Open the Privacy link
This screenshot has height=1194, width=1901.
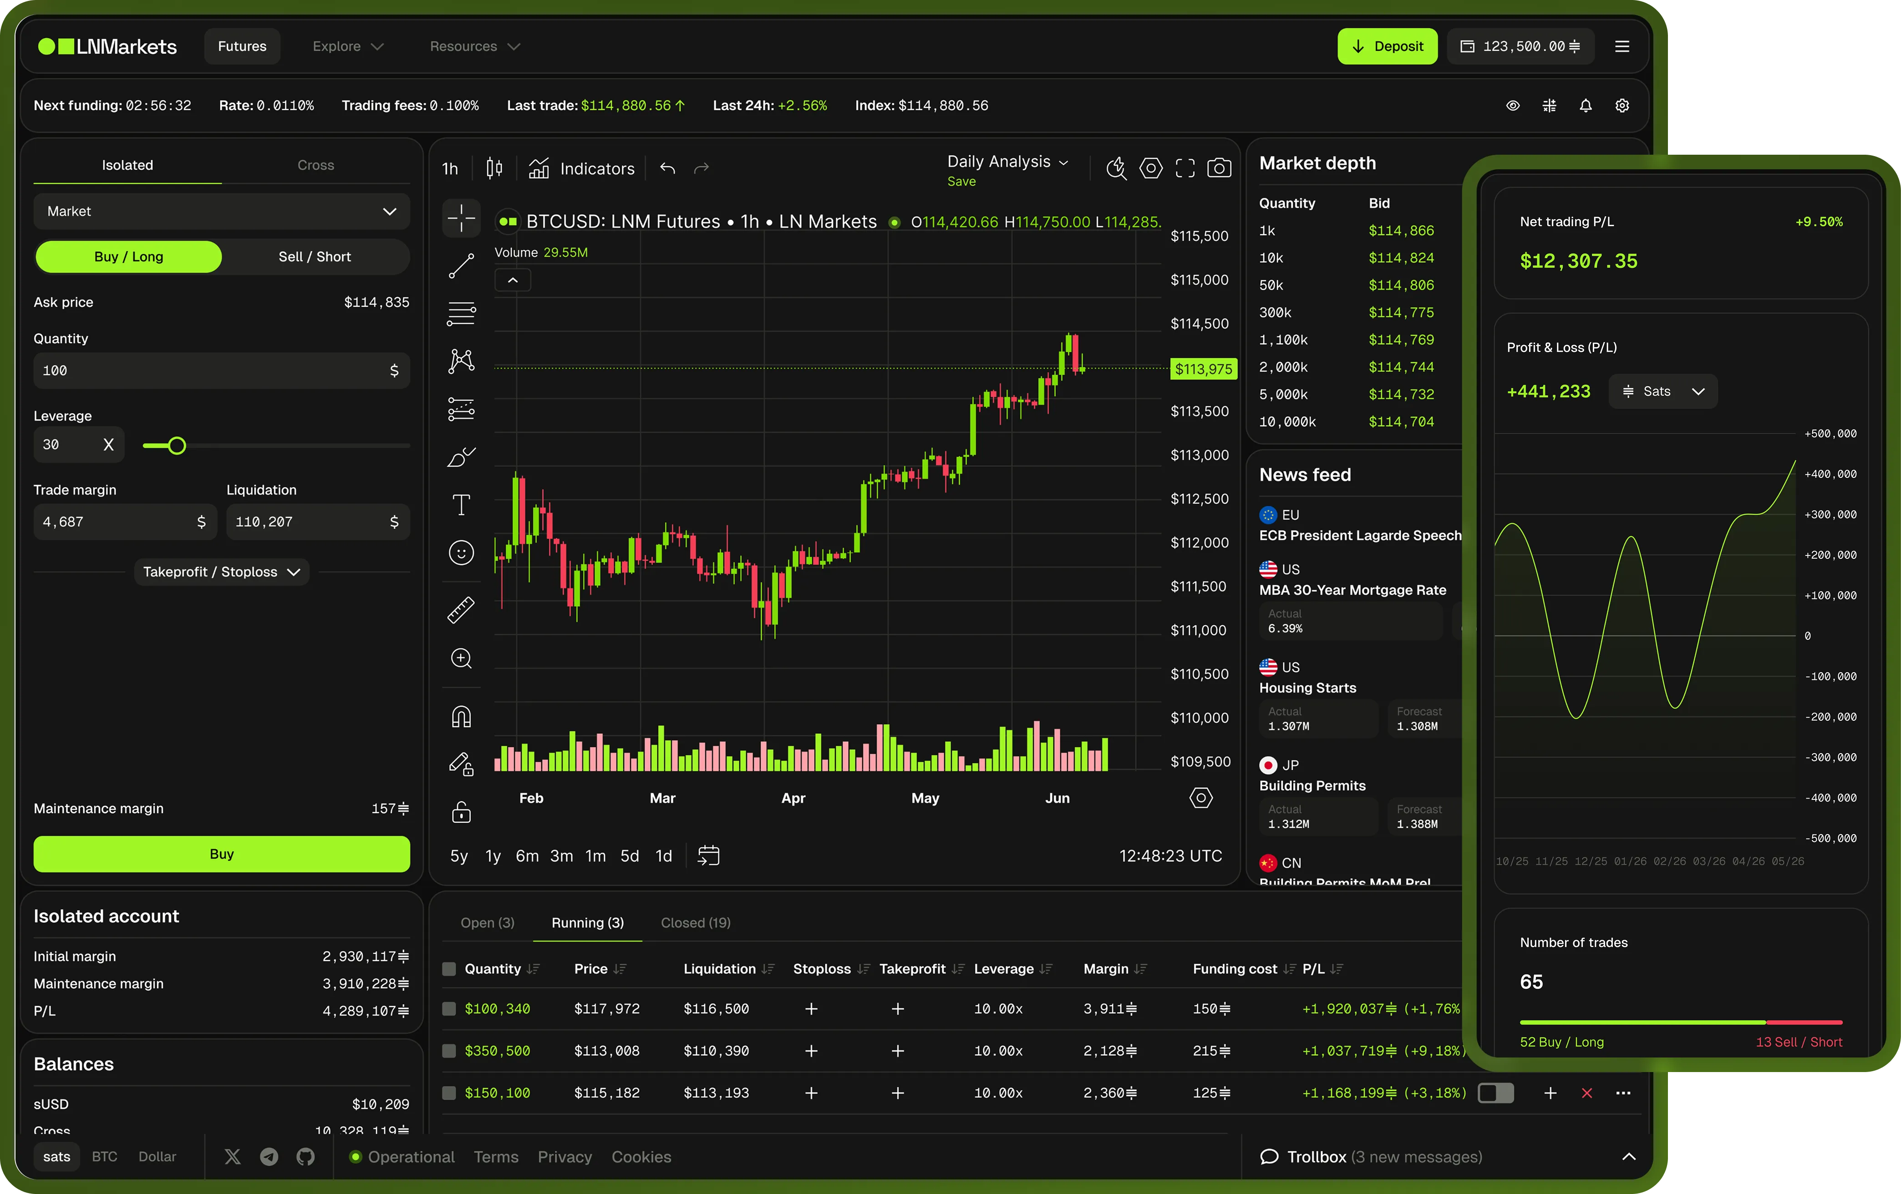point(564,1157)
